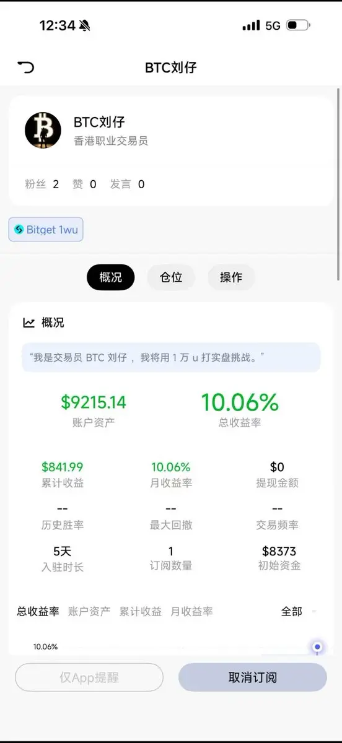Tap the Bitget 1wu badge icon
Screen dimensions: 342x743
19,230
